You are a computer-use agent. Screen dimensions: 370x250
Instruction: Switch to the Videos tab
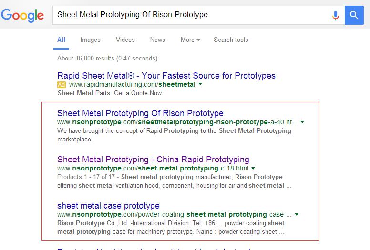pyautogui.click(x=125, y=40)
